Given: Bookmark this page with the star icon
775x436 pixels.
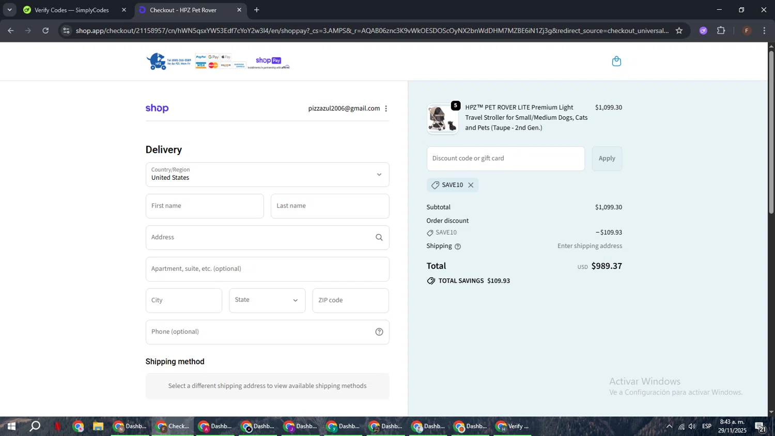Looking at the screenshot, I should coord(679,30).
